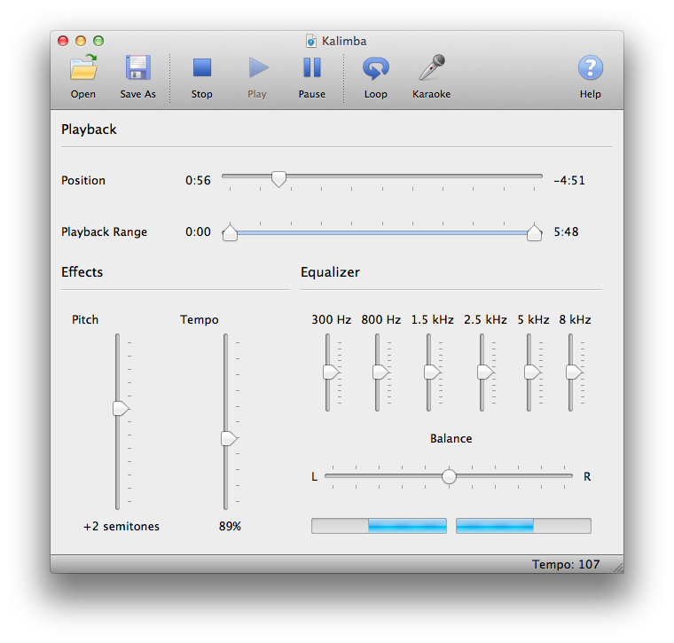This screenshot has width=674, height=643.
Task: Click the Balance slider knob
Action: pyautogui.click(x=450, y=476)
